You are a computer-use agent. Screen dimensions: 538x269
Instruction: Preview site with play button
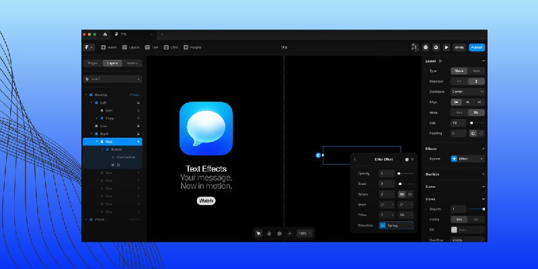tap(447, 47)
